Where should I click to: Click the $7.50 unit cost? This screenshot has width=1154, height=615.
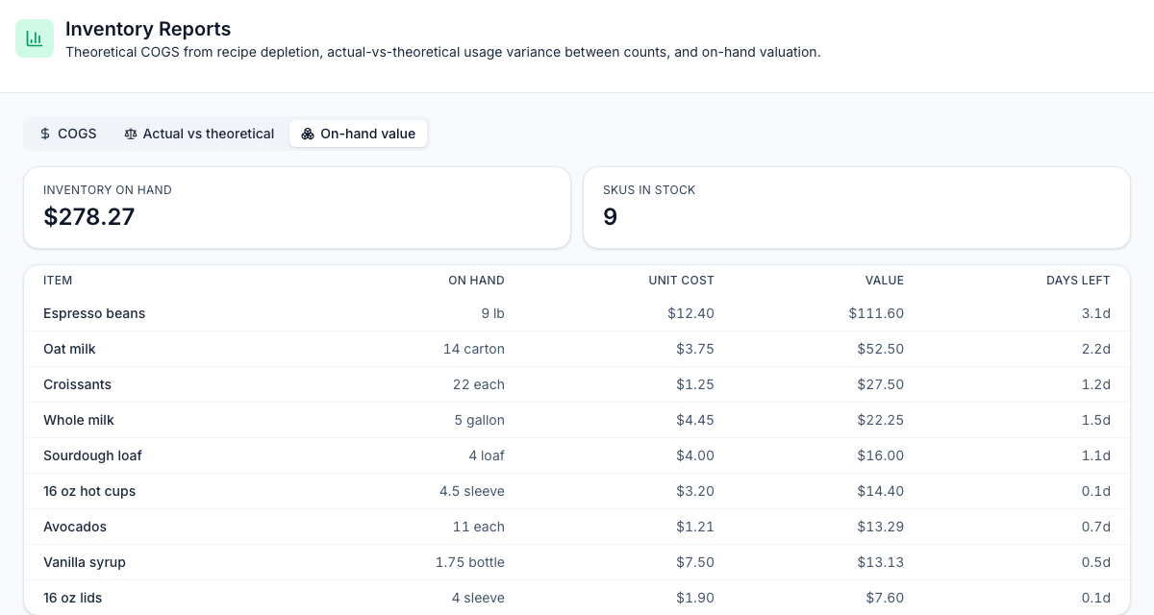695,562
